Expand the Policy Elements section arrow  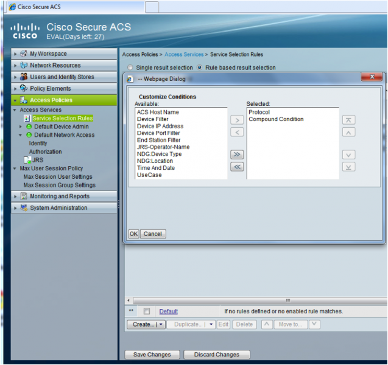(x=15, y=88)
